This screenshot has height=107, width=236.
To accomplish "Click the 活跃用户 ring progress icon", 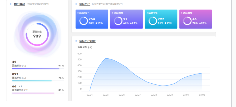I will click(x=84, y=21).
